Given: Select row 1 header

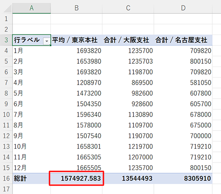Looking at the screenshot, I should pyautogui.click(x=6, y=19).
